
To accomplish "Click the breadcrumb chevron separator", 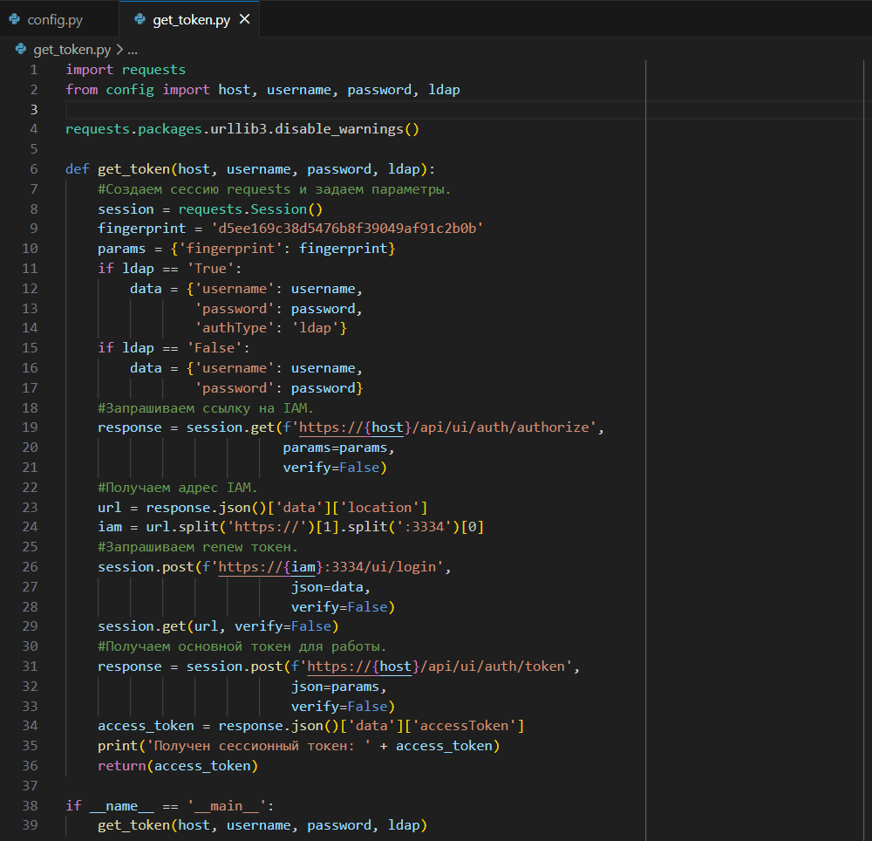I will tap(119, 50).
